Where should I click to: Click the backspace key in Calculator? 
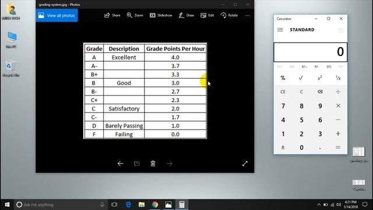320,92
